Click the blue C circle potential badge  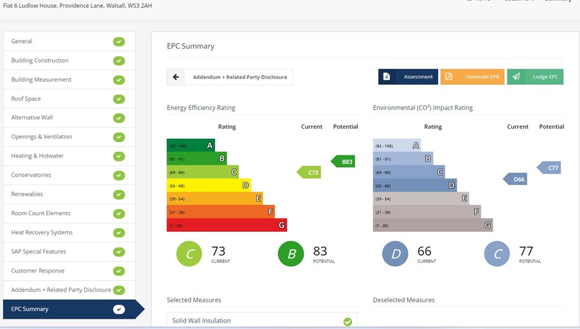point(497,254)
